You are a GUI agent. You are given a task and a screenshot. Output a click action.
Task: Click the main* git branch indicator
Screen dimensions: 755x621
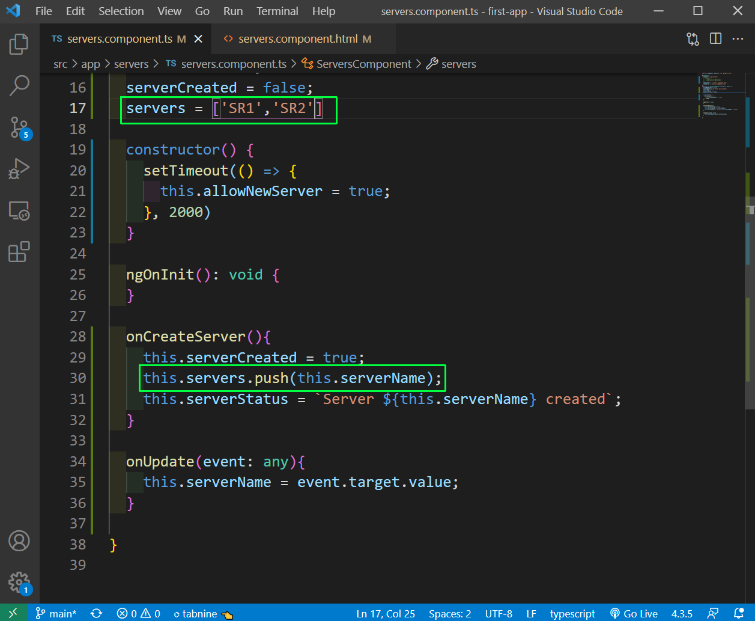tap(56, 613)
